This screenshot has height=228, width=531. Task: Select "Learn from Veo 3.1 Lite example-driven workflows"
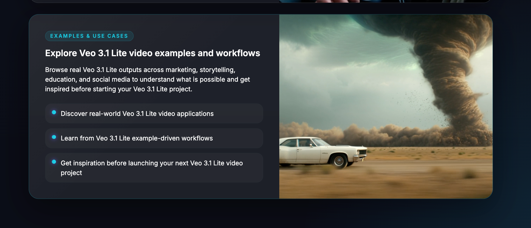[137, 138]
